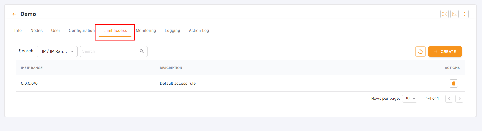Go to the next page arrow
482x131 pixels.
click(459, 99)
